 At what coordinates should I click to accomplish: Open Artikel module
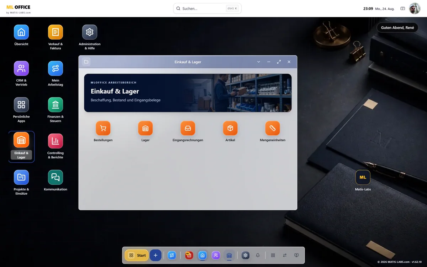coord(230,131)
